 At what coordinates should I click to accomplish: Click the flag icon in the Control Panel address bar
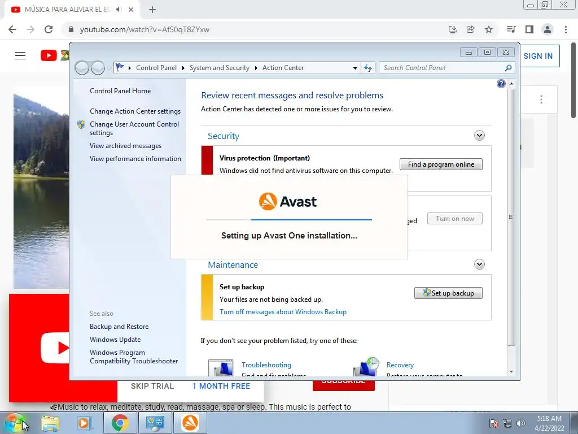120,68
